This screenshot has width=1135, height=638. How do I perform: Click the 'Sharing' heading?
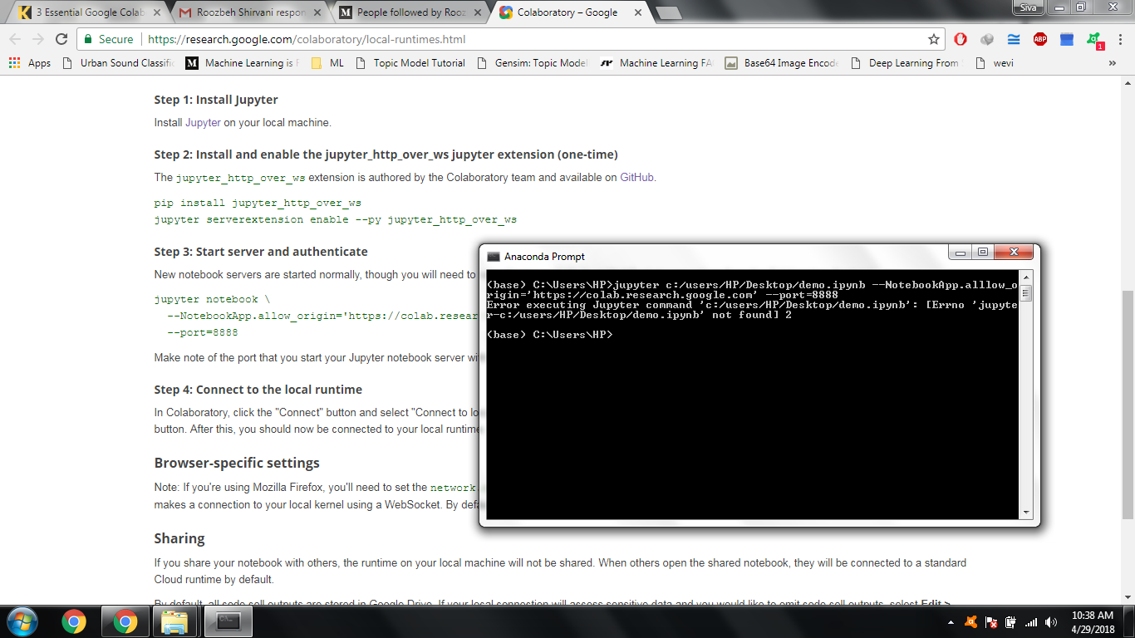179,538
